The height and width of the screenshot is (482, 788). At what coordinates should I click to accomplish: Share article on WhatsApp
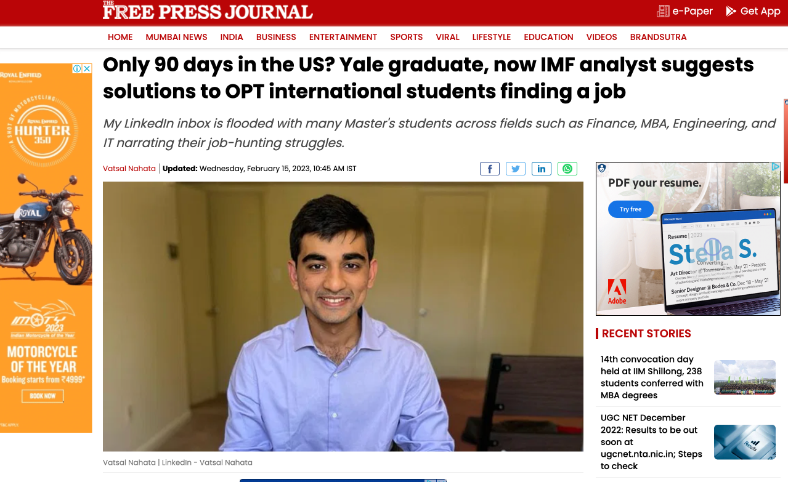[567, 169]
